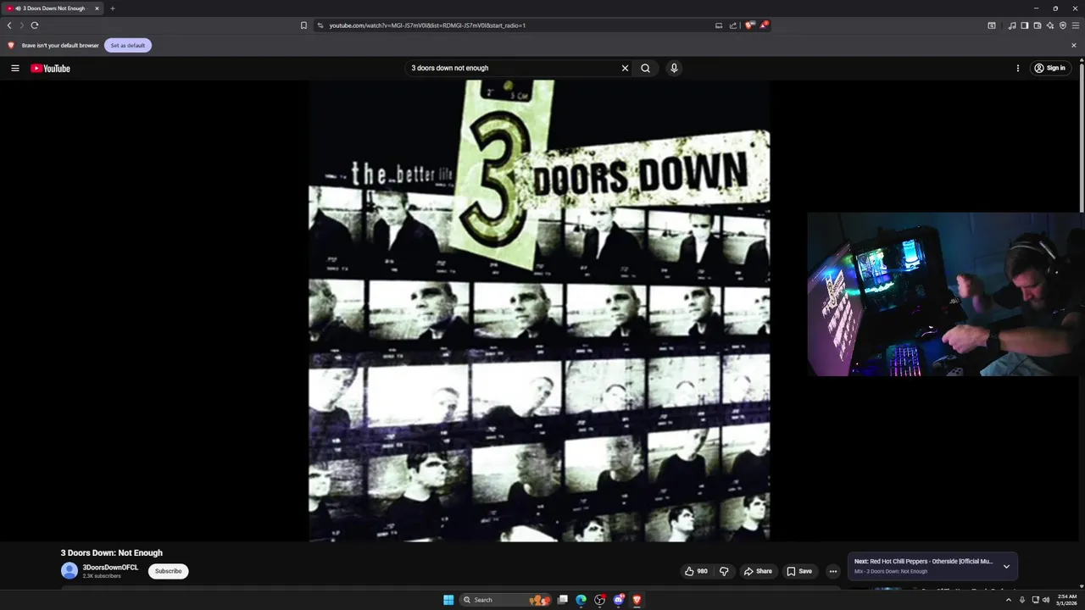Save the video to a playlist
Screen dimensions: 1085x610
[798, 571]
